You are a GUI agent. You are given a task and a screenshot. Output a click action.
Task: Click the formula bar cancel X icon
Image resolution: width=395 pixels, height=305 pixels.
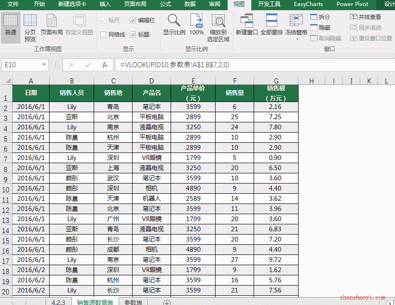[71, 65]
